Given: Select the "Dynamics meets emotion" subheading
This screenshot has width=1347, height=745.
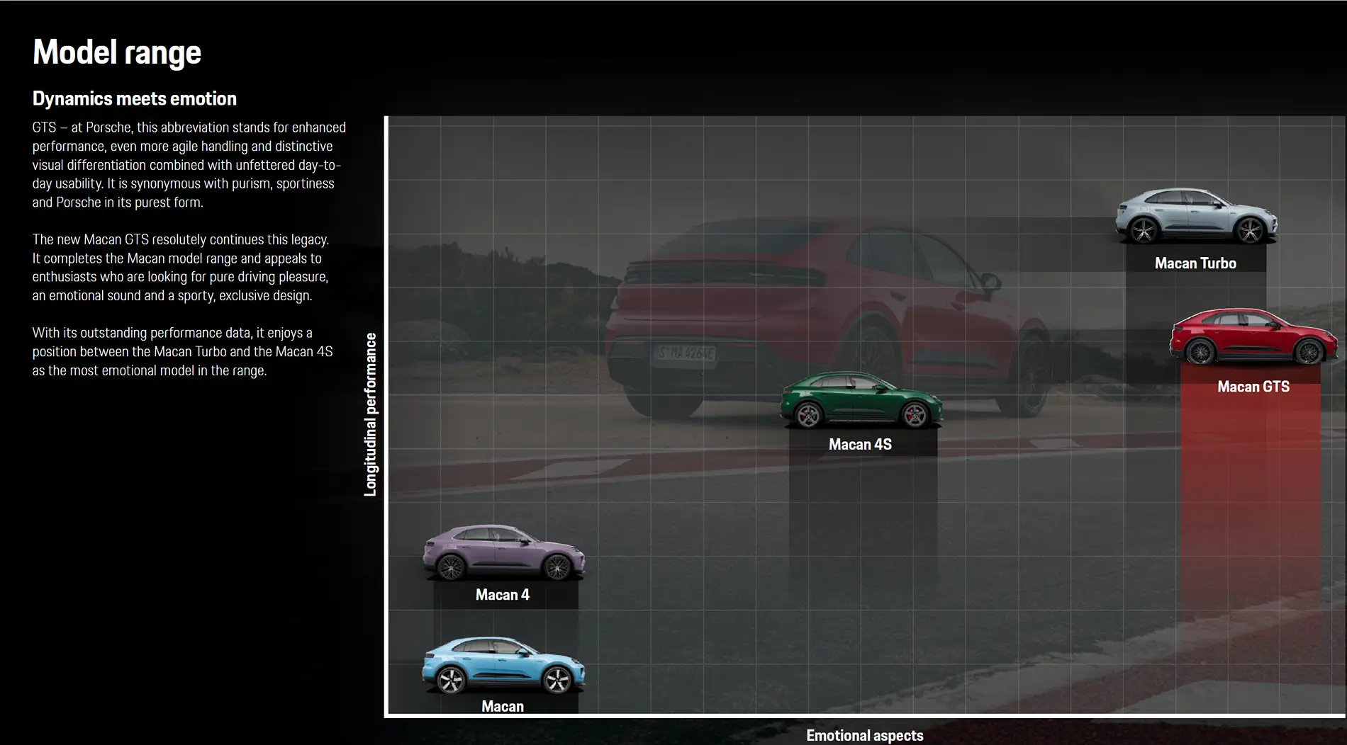Looking at the screenshot, I should click(x=135, y=99).
